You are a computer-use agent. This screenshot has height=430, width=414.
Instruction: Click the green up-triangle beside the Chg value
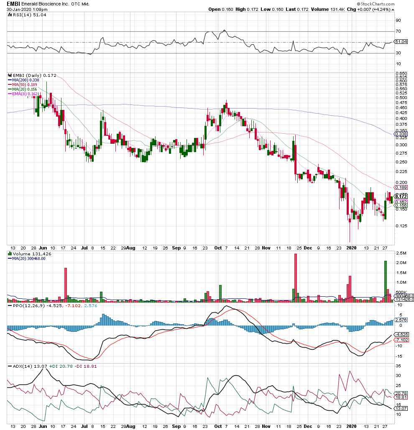tap(393, 10)
